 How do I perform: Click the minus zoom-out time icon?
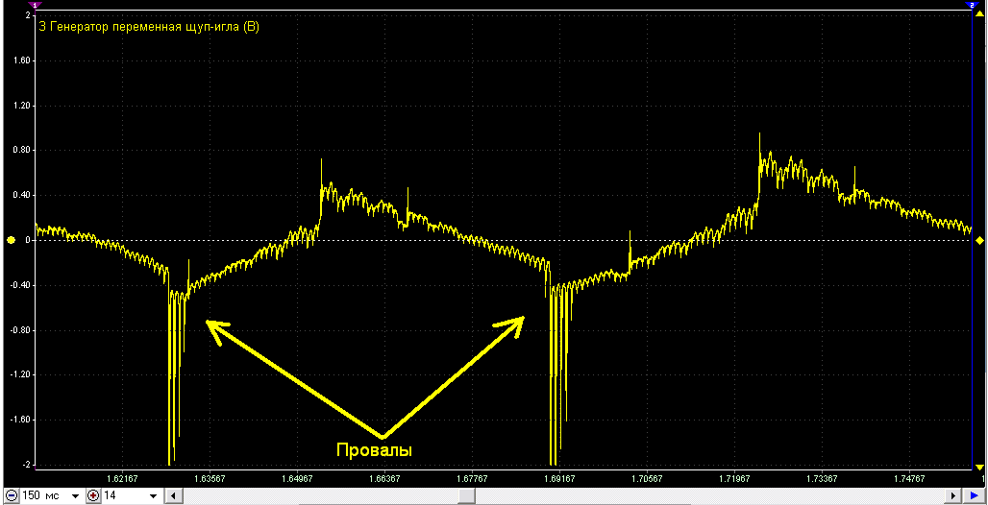coord(12,496)
